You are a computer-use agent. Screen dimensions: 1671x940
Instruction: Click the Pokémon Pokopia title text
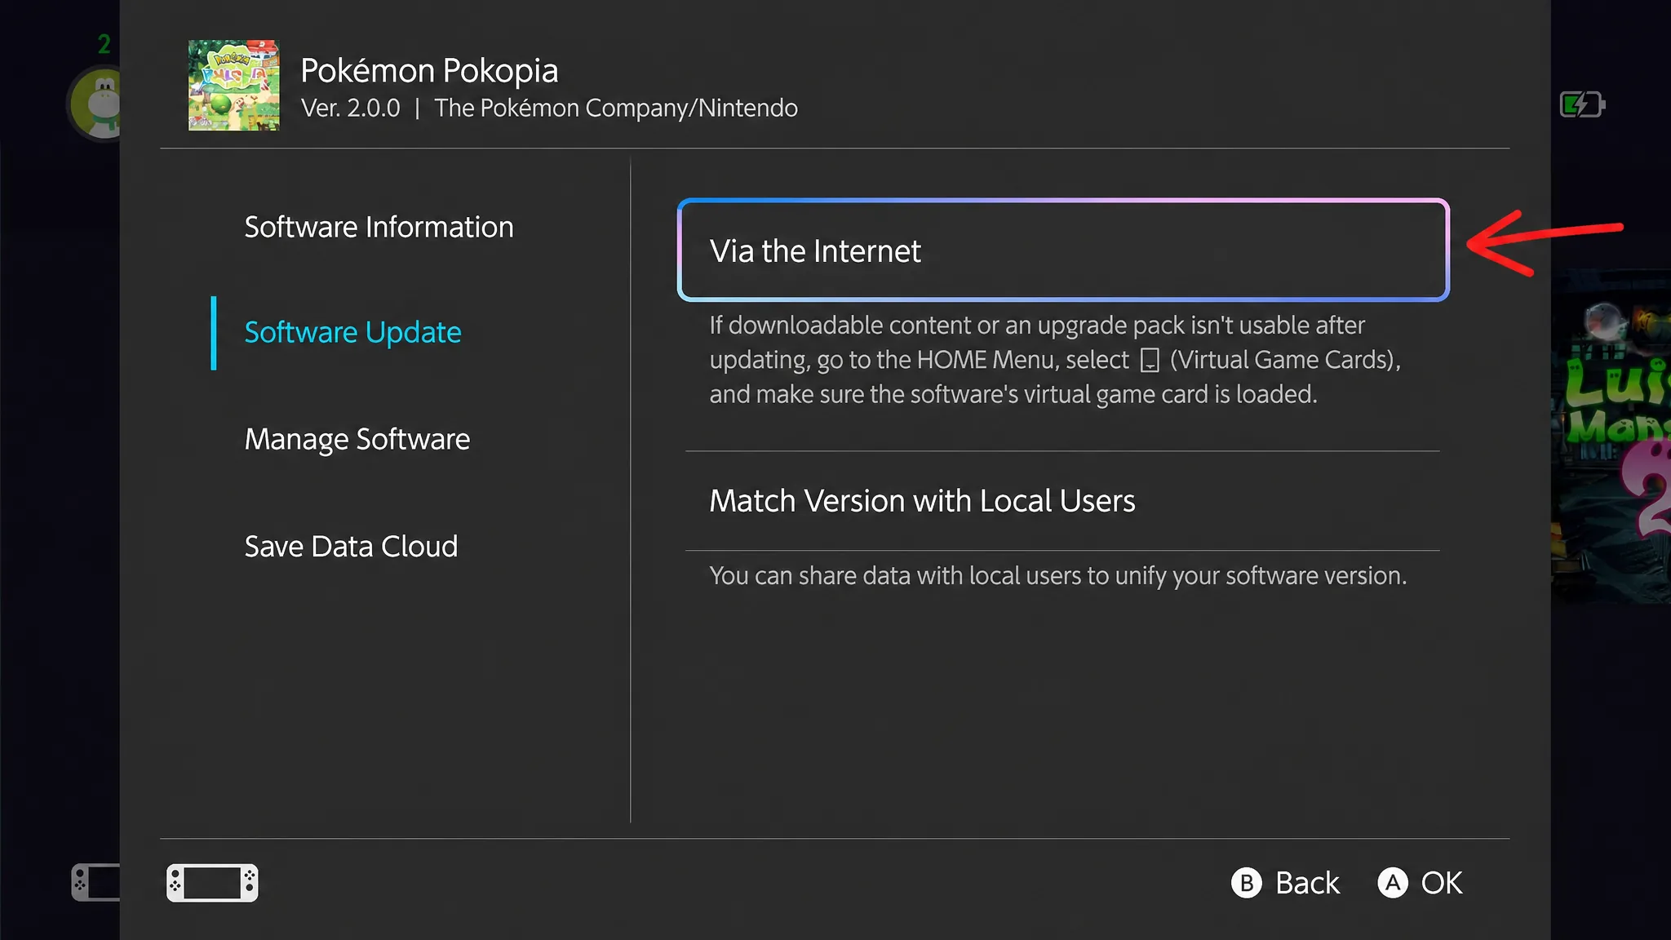coord(429,71)
